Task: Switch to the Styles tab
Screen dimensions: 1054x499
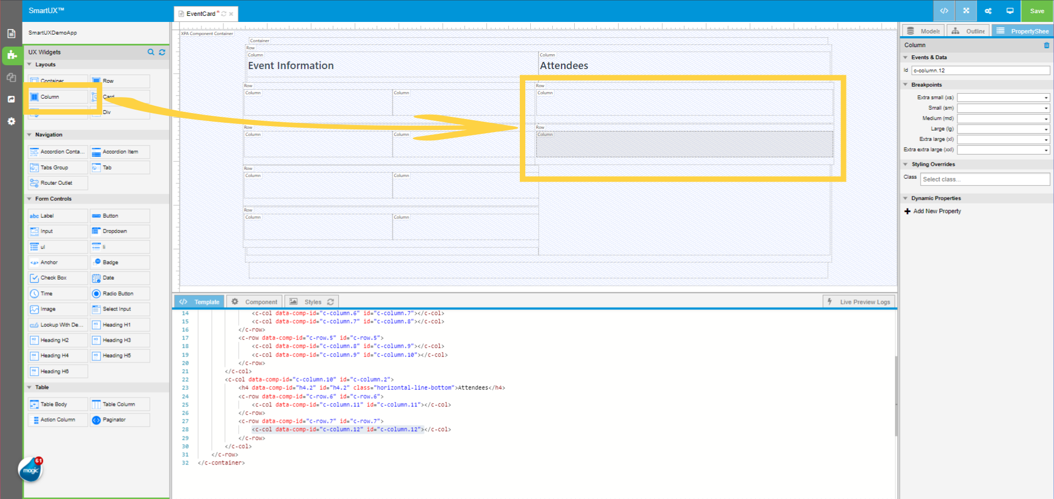Action: point(312,302)
